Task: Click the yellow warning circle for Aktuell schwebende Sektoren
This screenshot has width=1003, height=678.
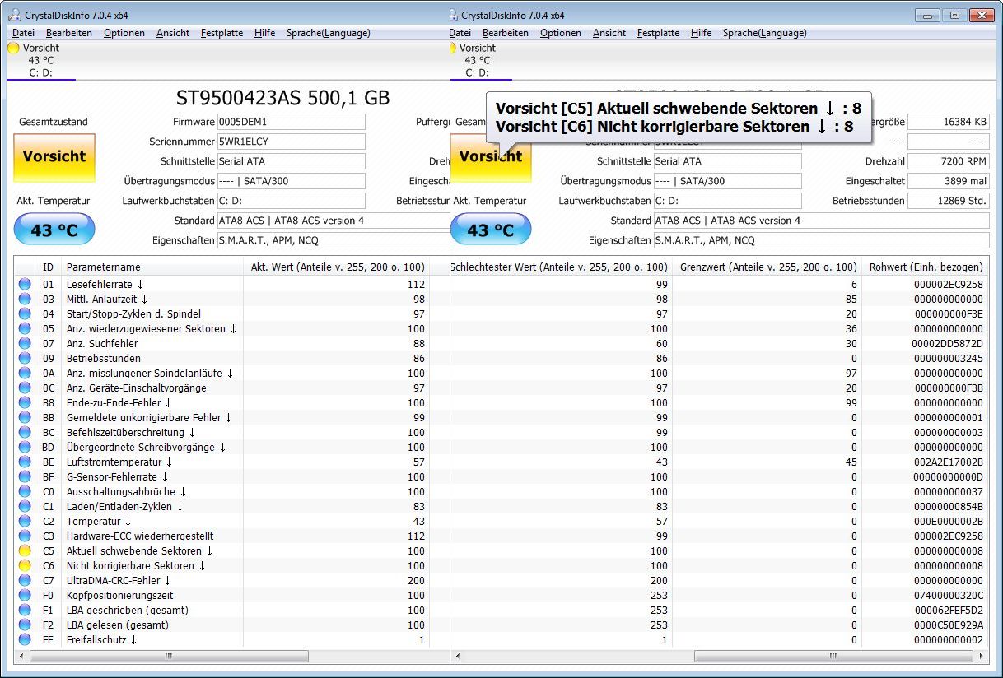Action: 25,551
